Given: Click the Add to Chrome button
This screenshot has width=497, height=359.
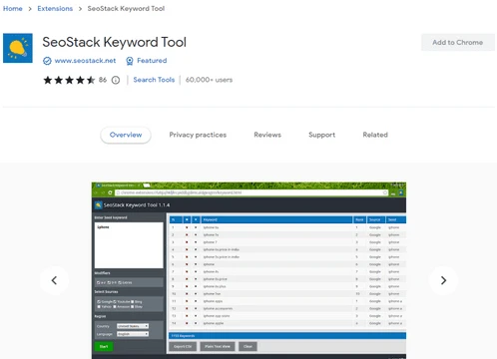Looking at the screenshot, I should click(x=458, y=43).
